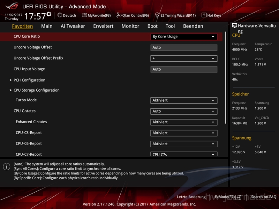Click the Qfan Control(F6) label
This screenshot has width=279, height=209.
136,15
